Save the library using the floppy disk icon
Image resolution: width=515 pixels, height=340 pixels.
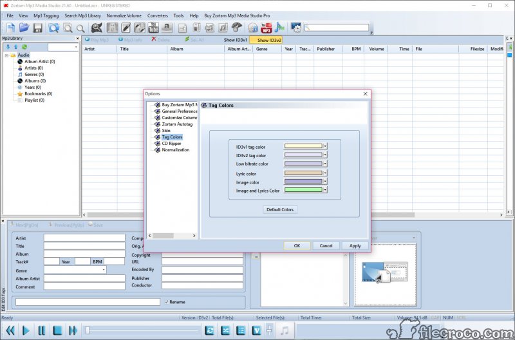pyautogui.click(x=38, y=28)
